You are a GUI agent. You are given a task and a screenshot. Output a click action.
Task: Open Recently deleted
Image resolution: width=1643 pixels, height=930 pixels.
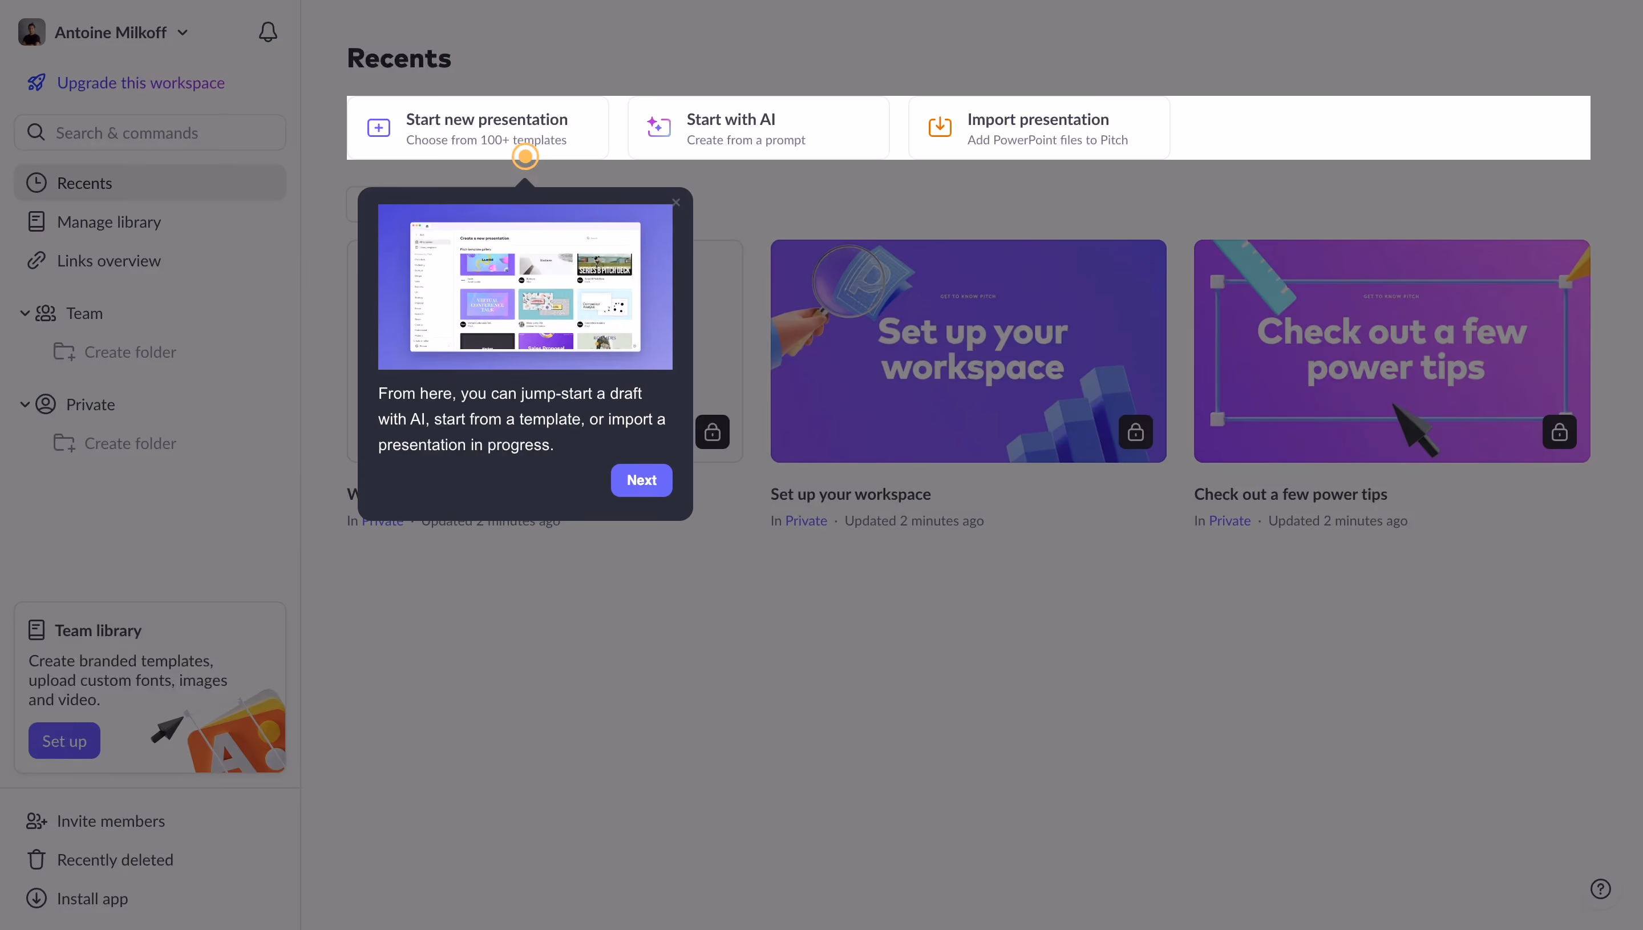pyautogui.click(x=100, y=860)
